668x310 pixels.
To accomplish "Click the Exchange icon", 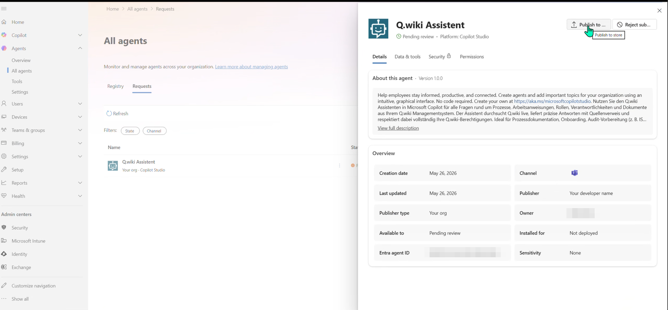I will click(x=4, y=267).
